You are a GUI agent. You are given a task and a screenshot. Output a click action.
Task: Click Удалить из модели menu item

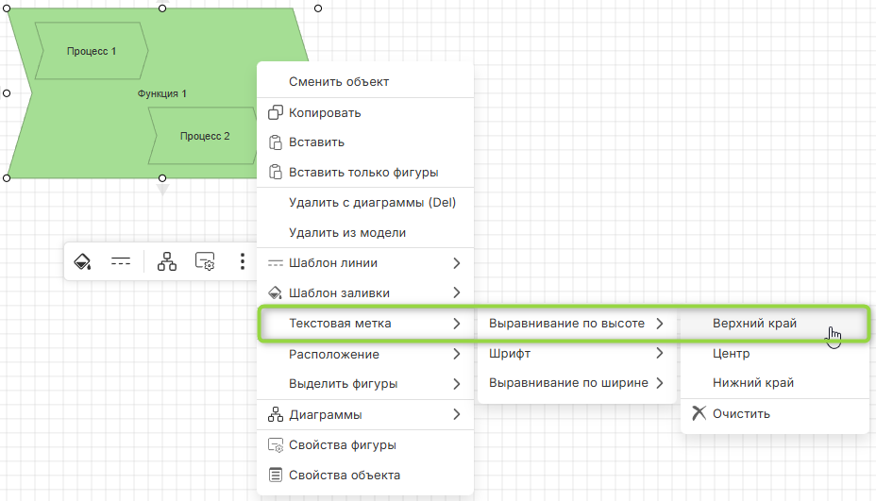(x=347, y=232)
